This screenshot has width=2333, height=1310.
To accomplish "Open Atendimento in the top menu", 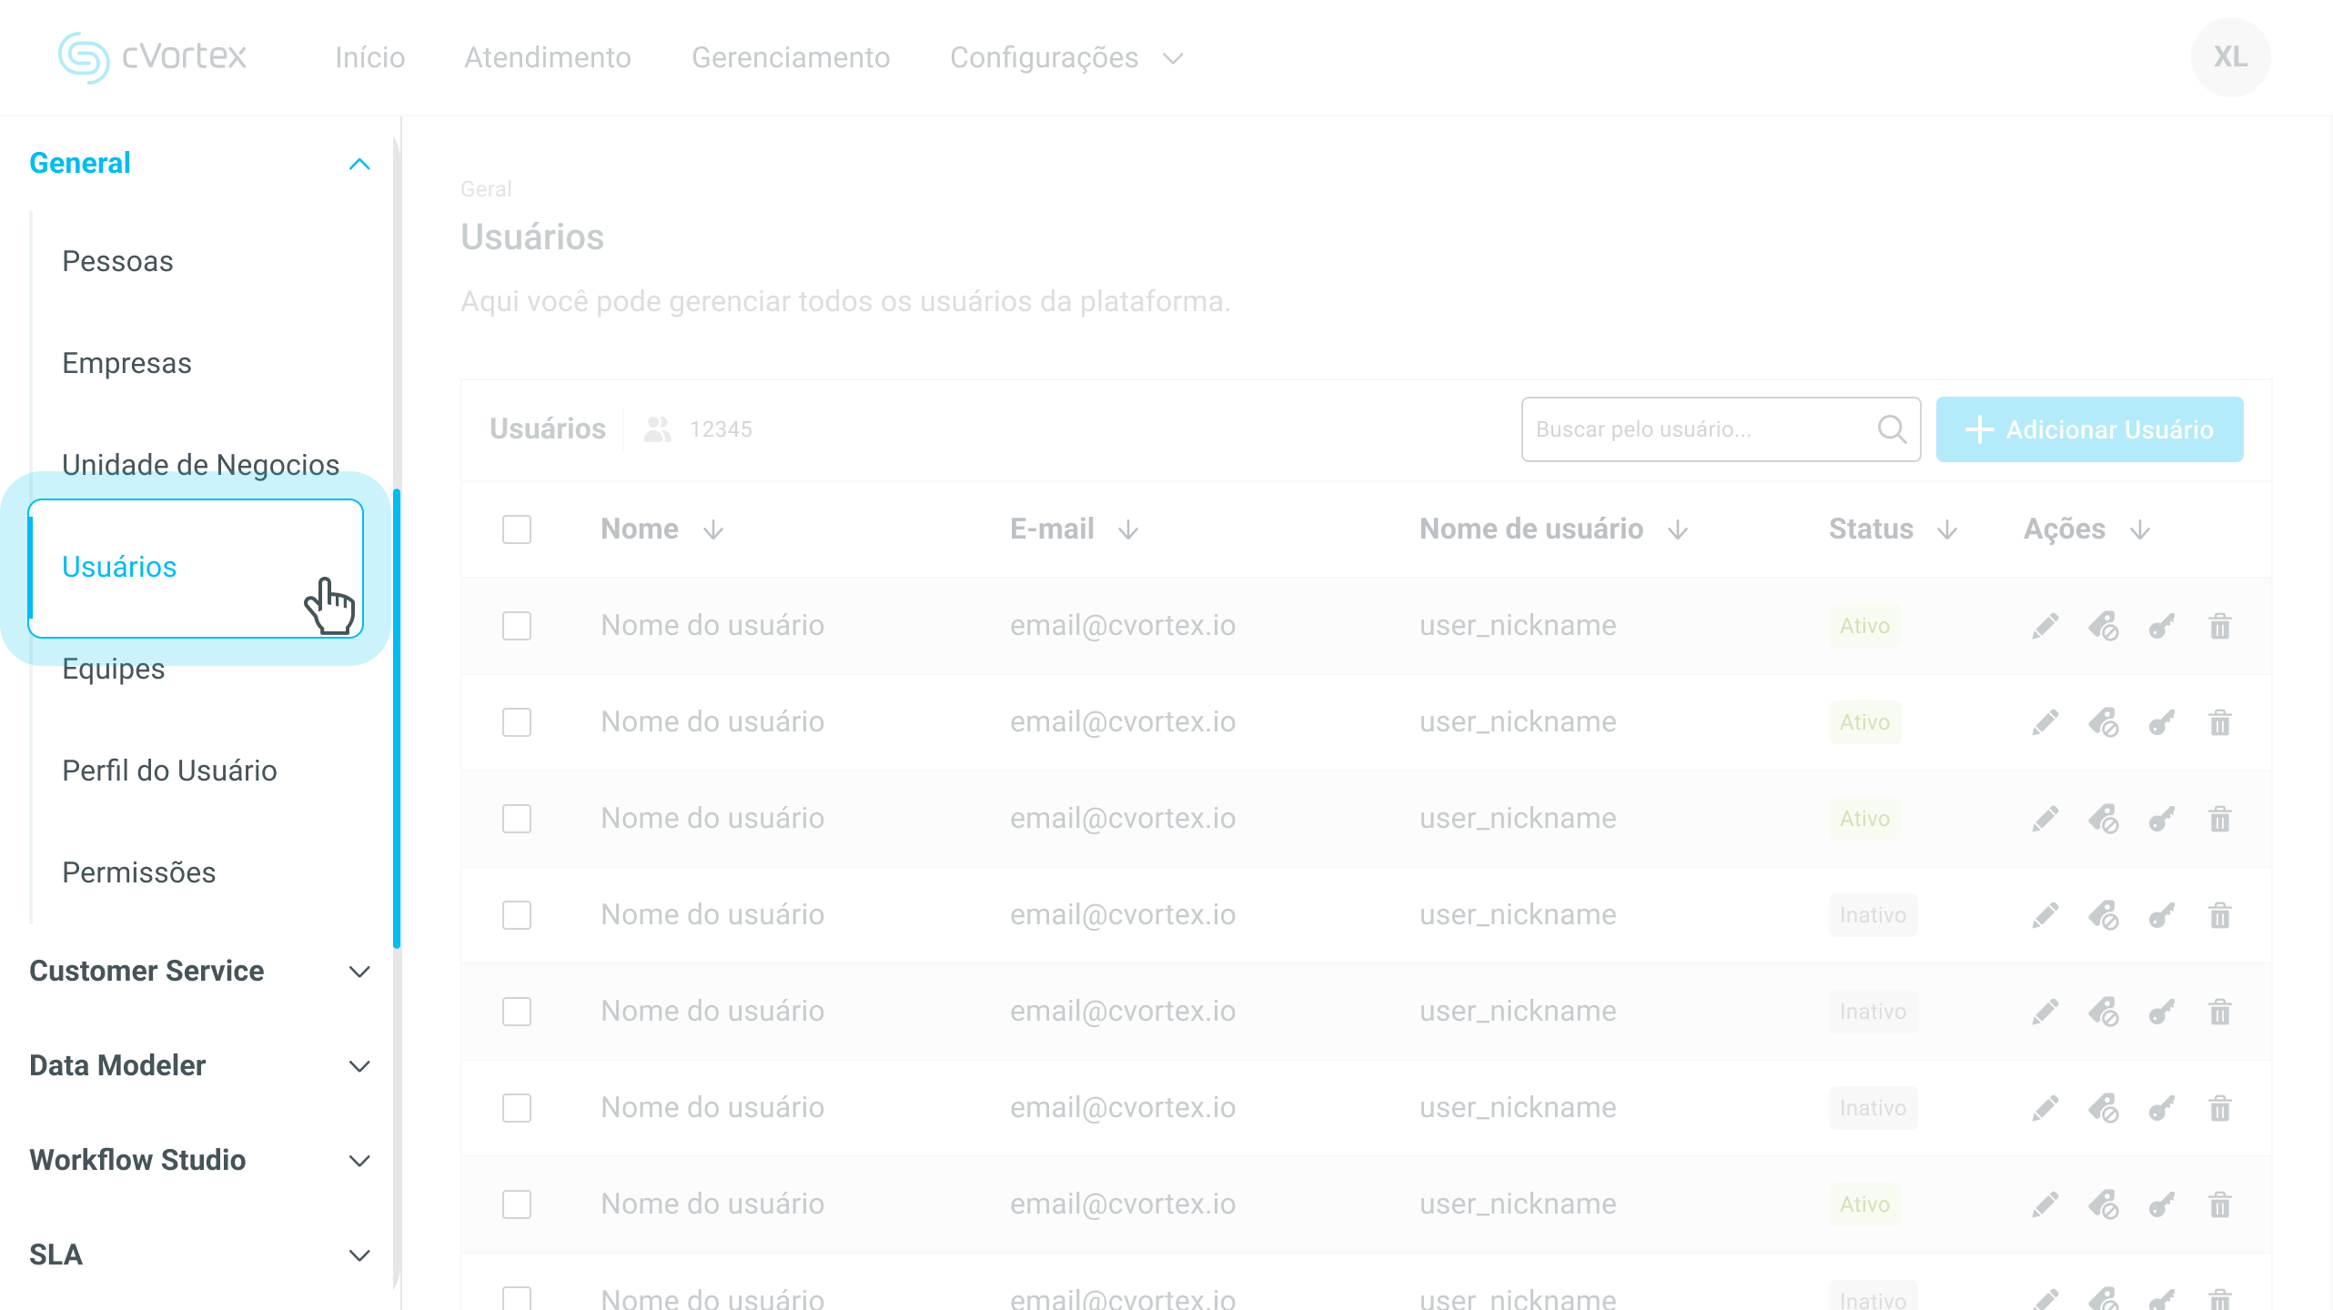I will pyautogui.click(x=548, y=57).
